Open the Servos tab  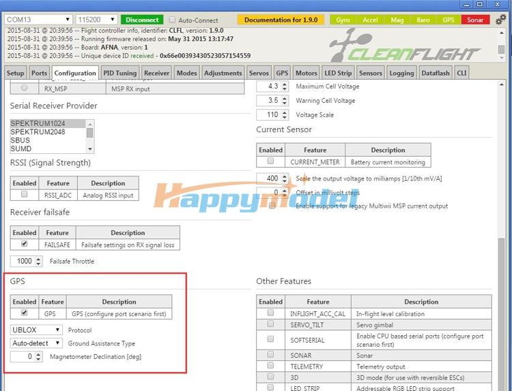click(x=259, y=73)
